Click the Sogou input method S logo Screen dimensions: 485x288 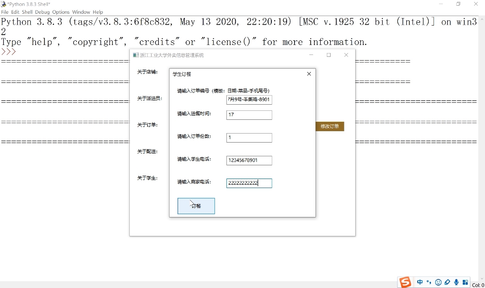(x=405, y=282)
